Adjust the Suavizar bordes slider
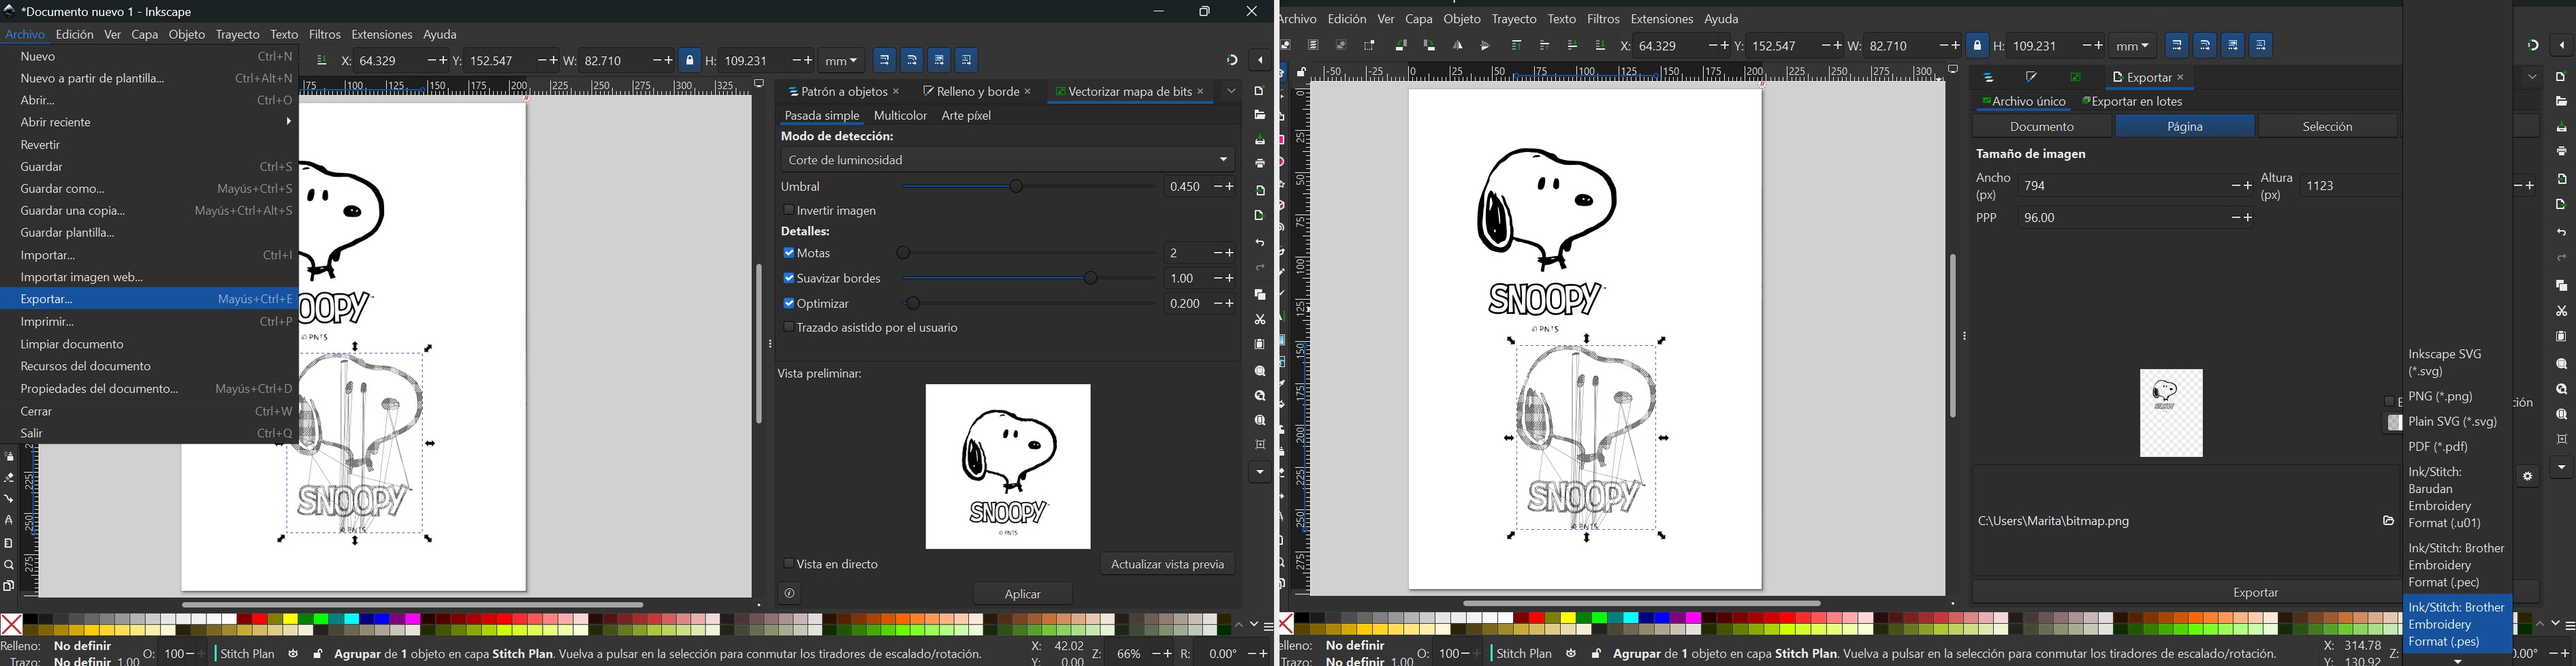 (1028, 279)
